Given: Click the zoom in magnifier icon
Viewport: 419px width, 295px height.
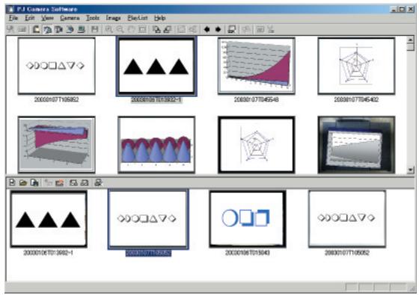Looking at the screenshot, I should click(x=108, y=29).
